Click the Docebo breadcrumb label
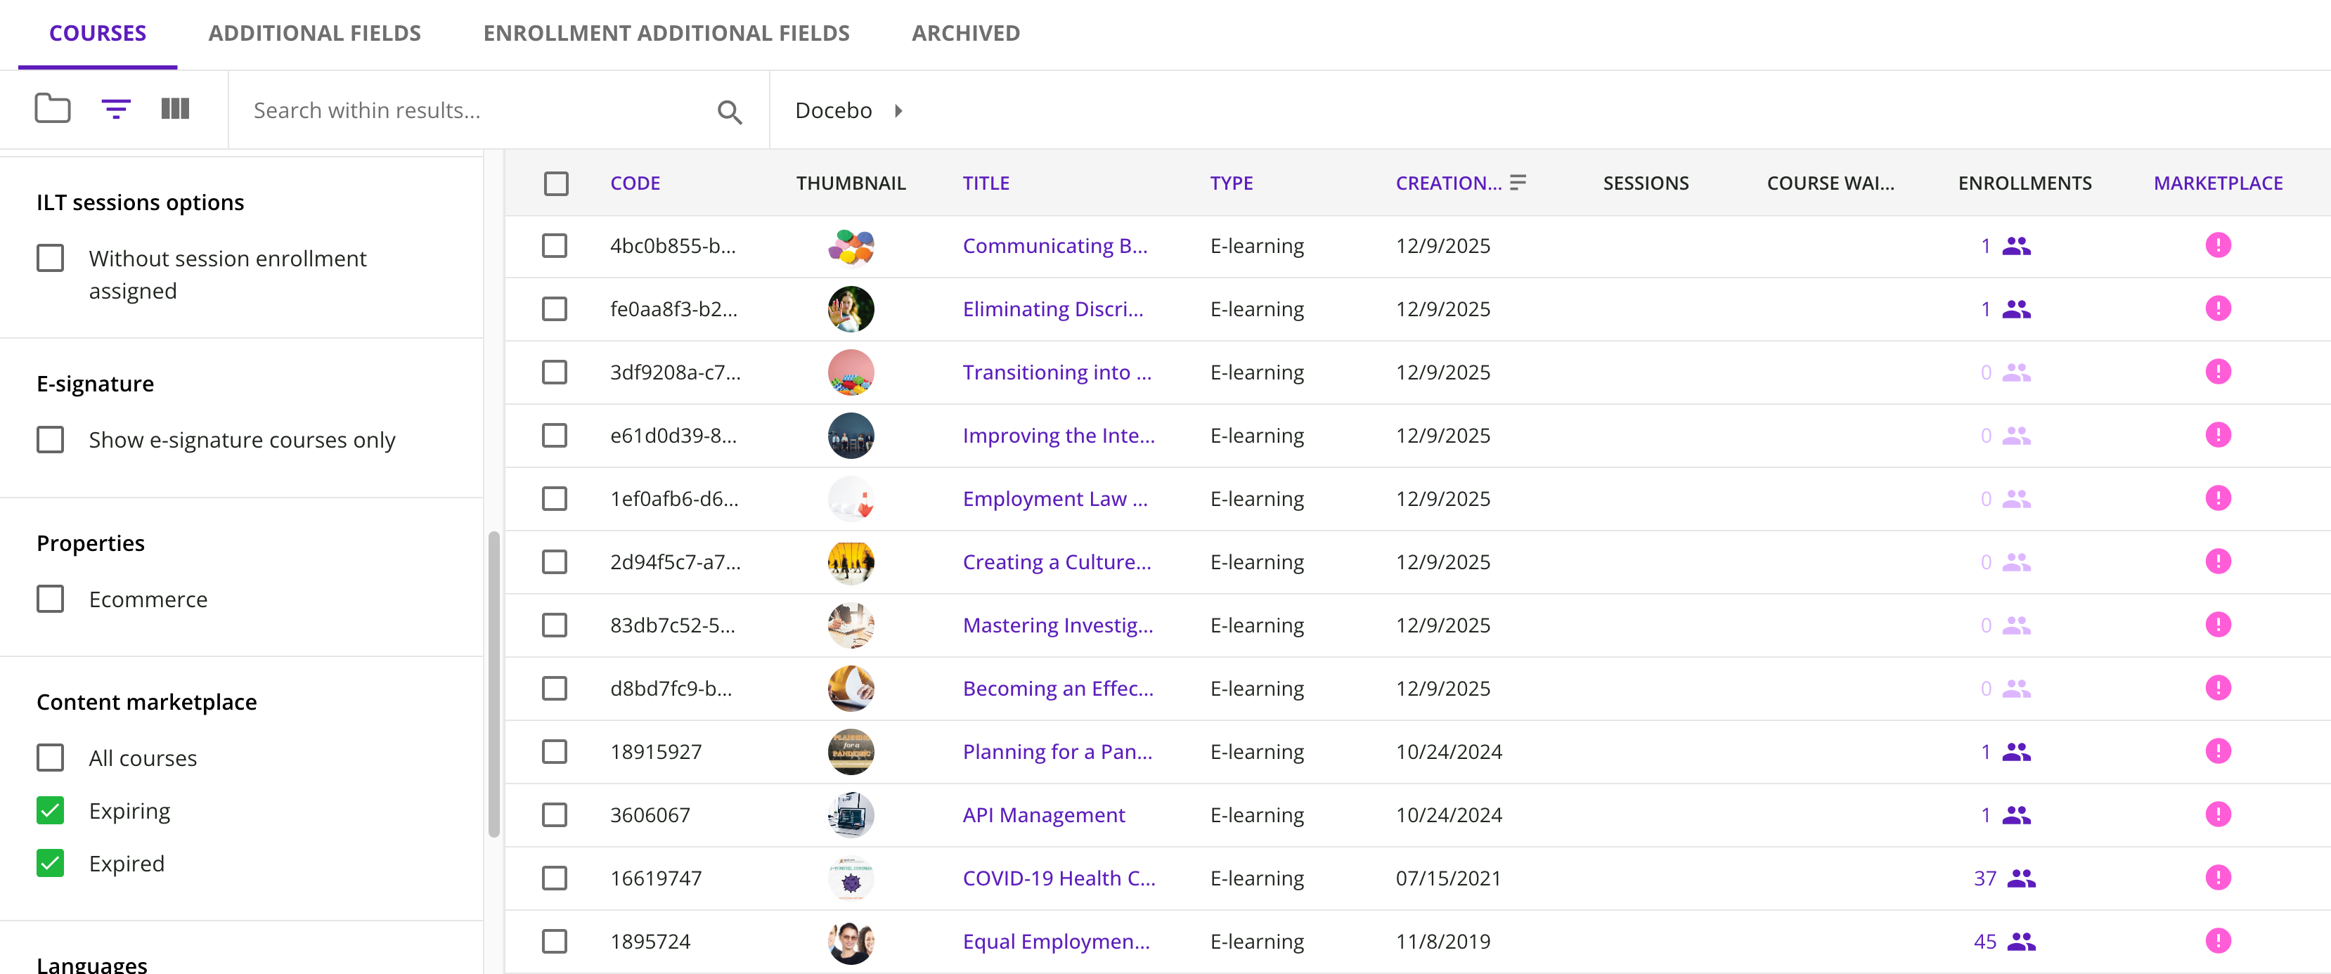The image size is (2331, 974). click(834, 110)
